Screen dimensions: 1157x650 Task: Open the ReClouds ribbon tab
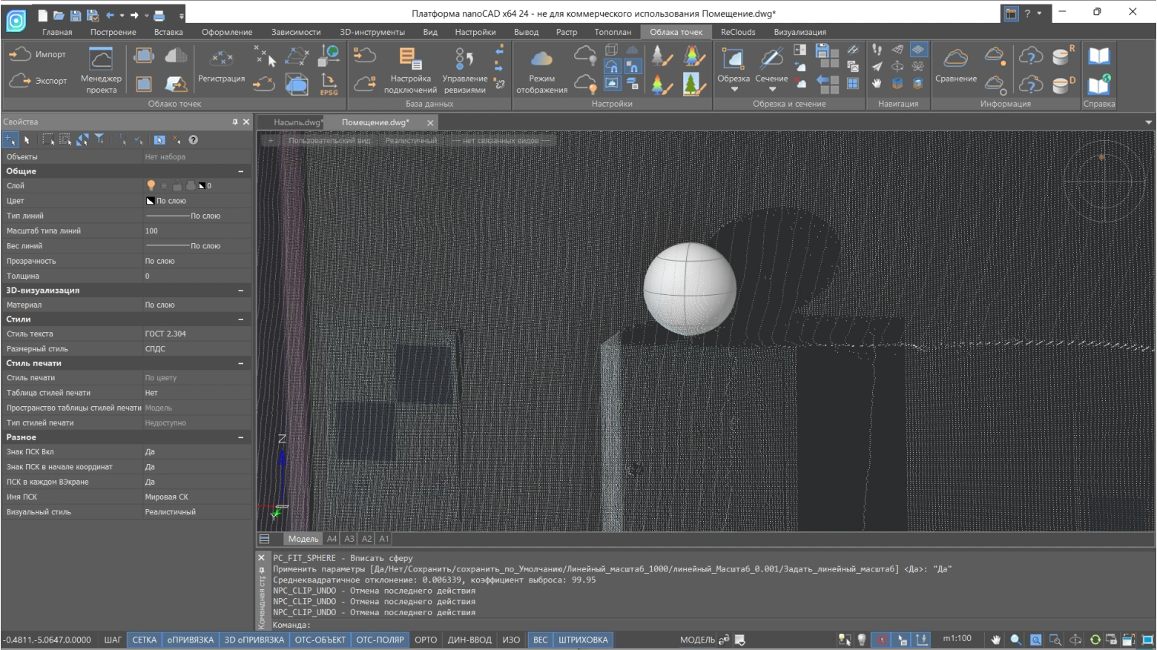[737, 32]
